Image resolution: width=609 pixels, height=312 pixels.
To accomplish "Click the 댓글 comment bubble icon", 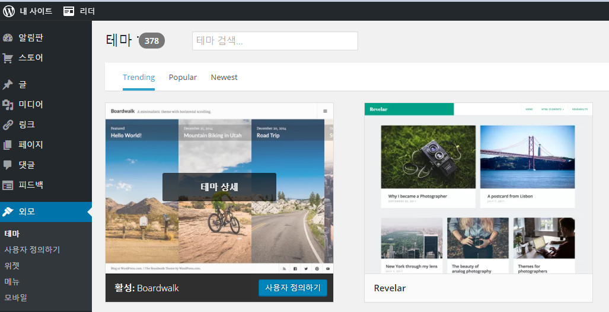I will pos(8,165).
